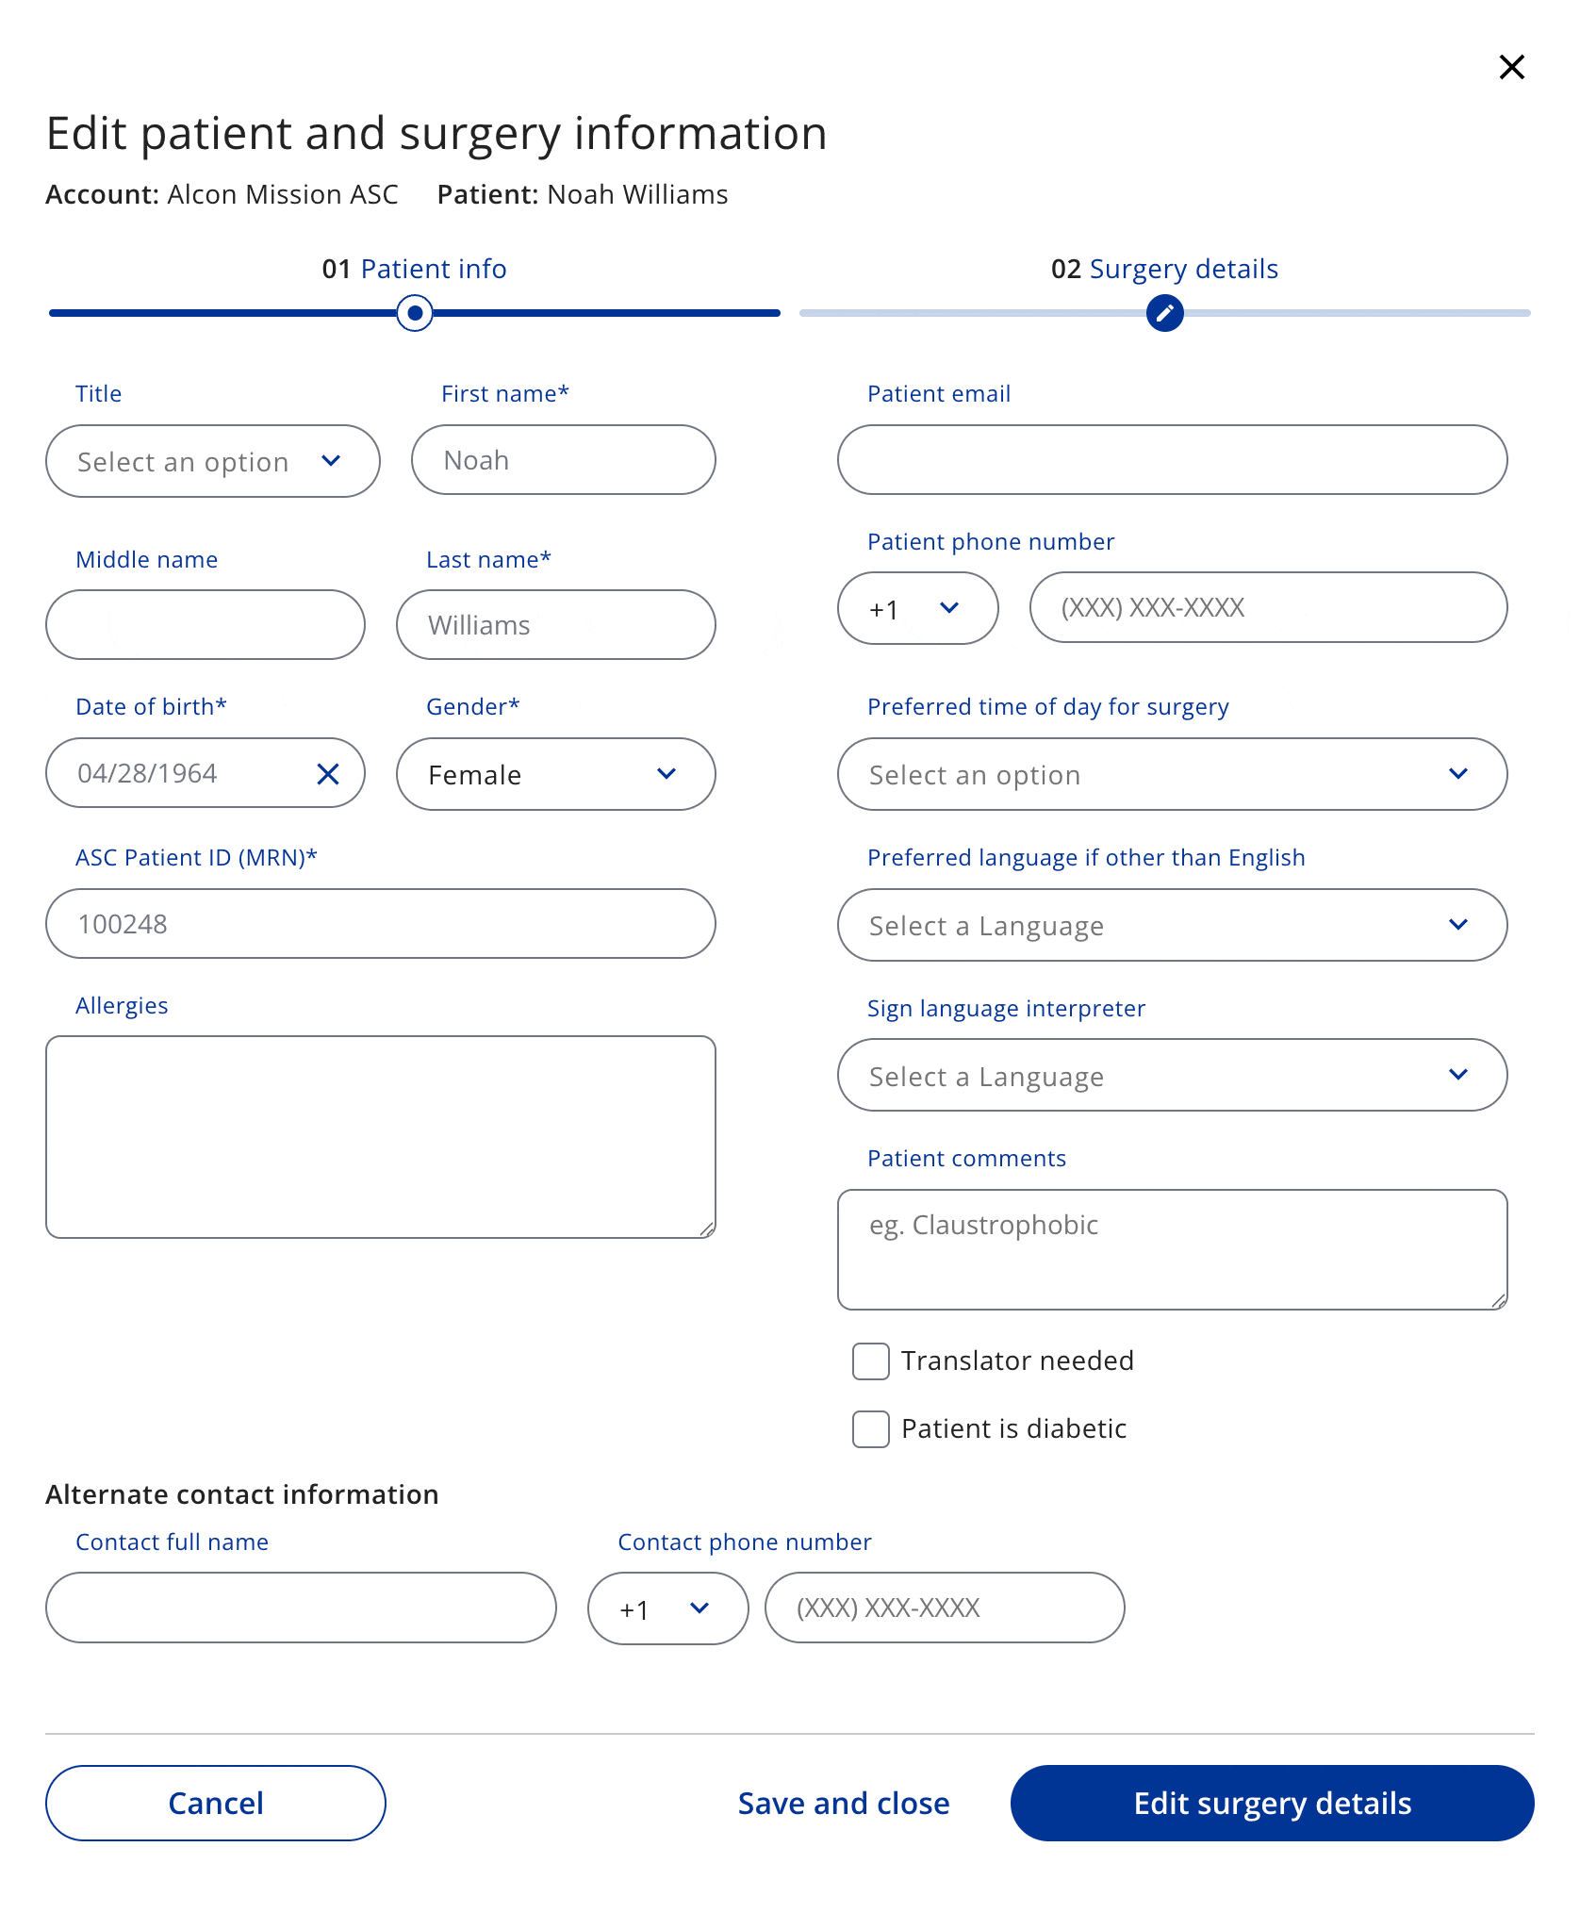
Task: Click the Gender dropdown chevron arrow
Action: [667, 774]
